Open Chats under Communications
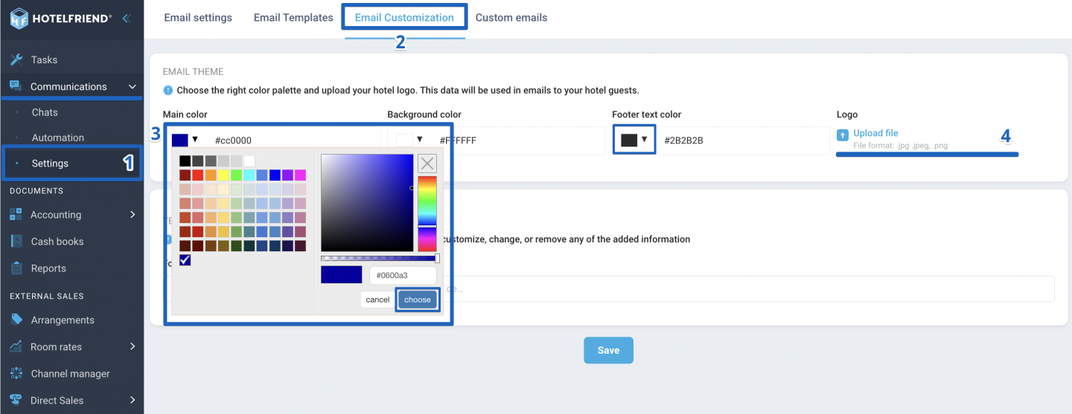The image size is (1072, 414). 45,112
